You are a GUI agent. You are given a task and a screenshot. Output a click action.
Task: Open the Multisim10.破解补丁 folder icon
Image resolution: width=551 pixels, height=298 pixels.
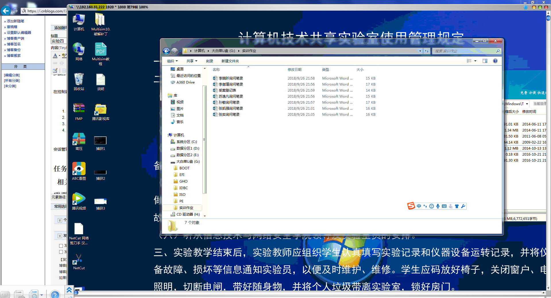click(100, 24)
